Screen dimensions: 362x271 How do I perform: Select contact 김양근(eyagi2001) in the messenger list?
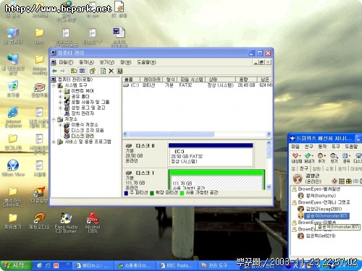(x=324, y=209)
